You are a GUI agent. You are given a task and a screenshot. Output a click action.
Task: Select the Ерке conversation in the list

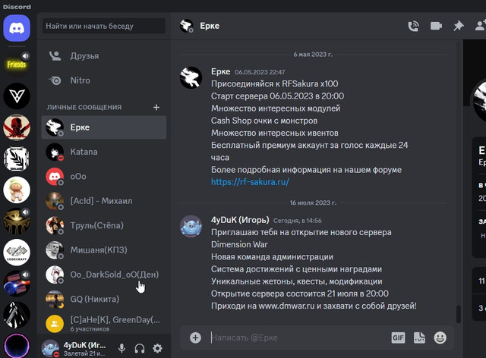coord(104,127)
